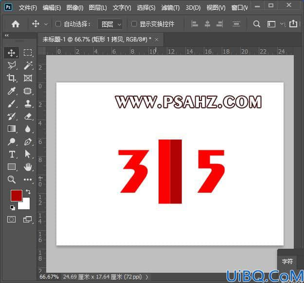The image size is (304, 283).
Task: Select the History Brush tool
Action: click(x=12, y=116)
